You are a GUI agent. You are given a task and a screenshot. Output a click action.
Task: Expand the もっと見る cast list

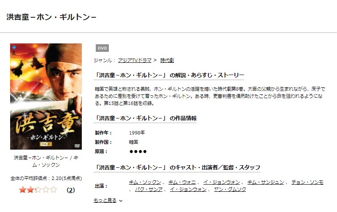(105, 200)
